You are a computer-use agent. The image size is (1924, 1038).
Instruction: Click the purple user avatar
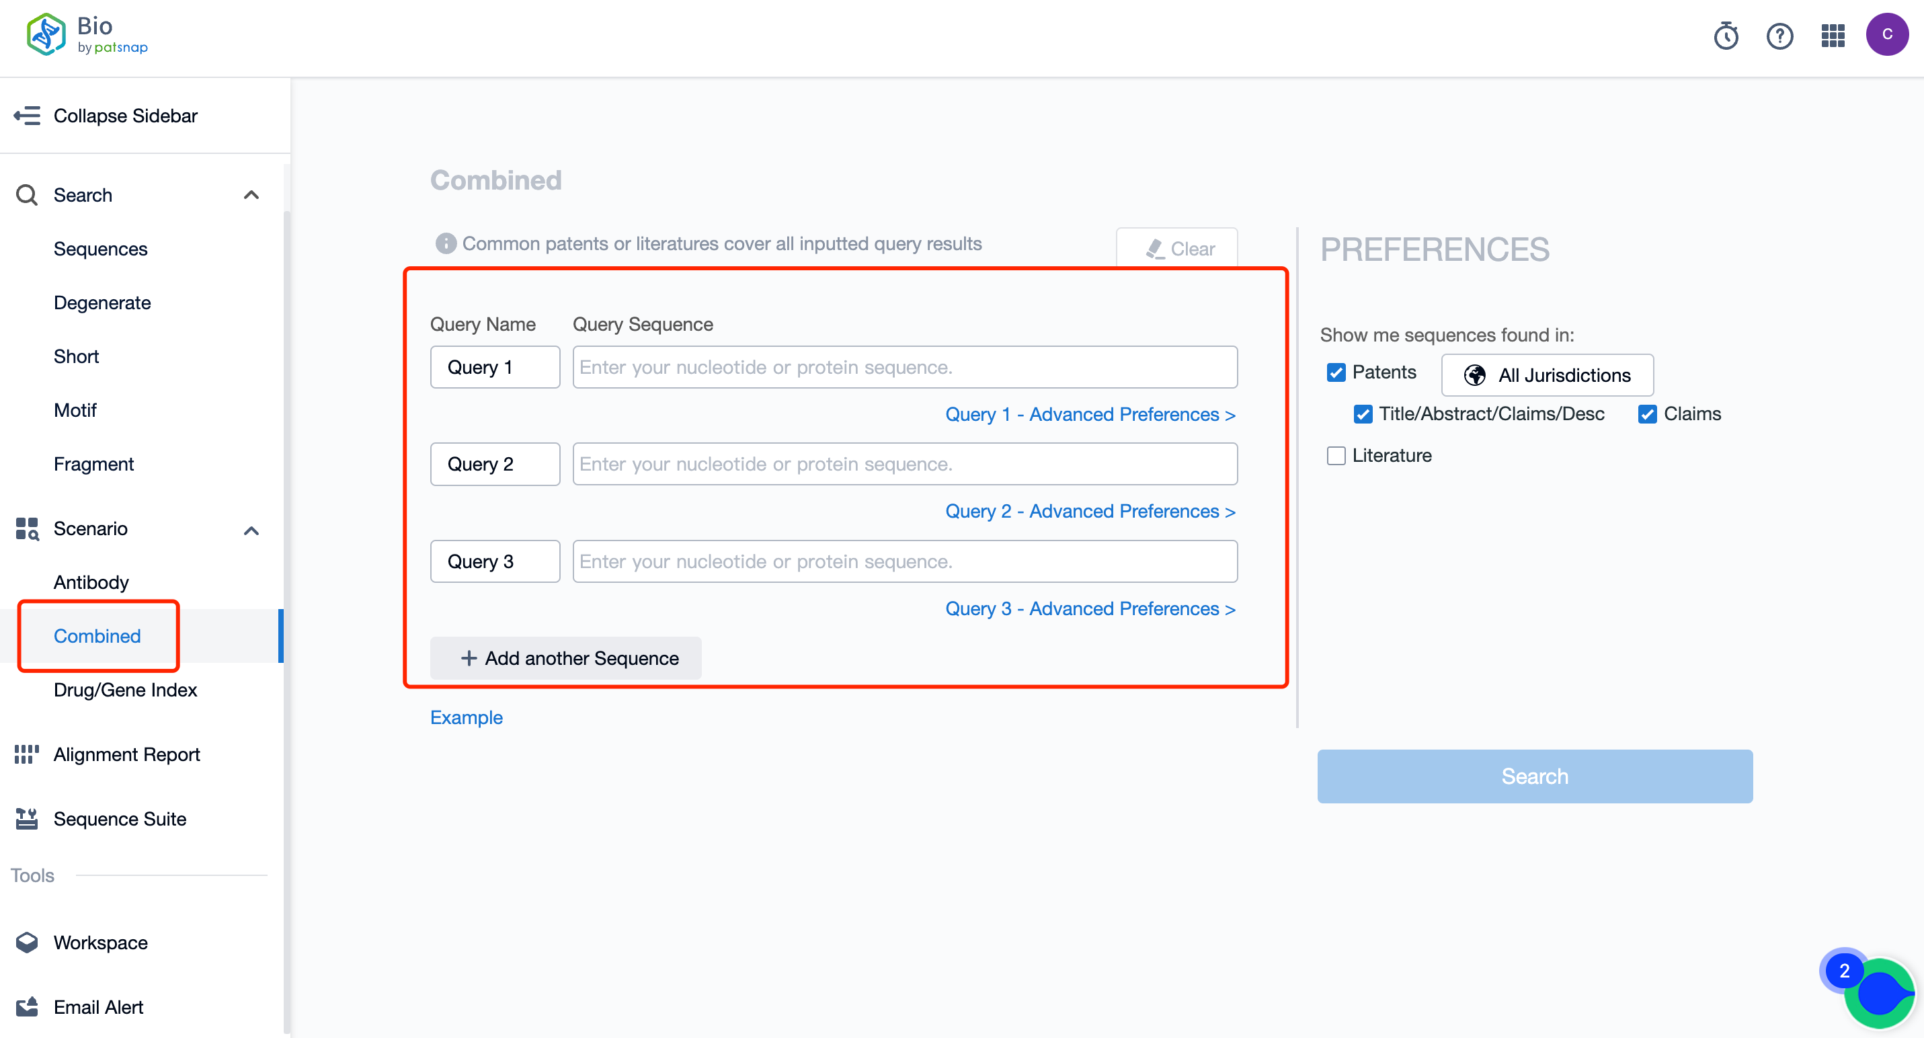pos(1886,34)
